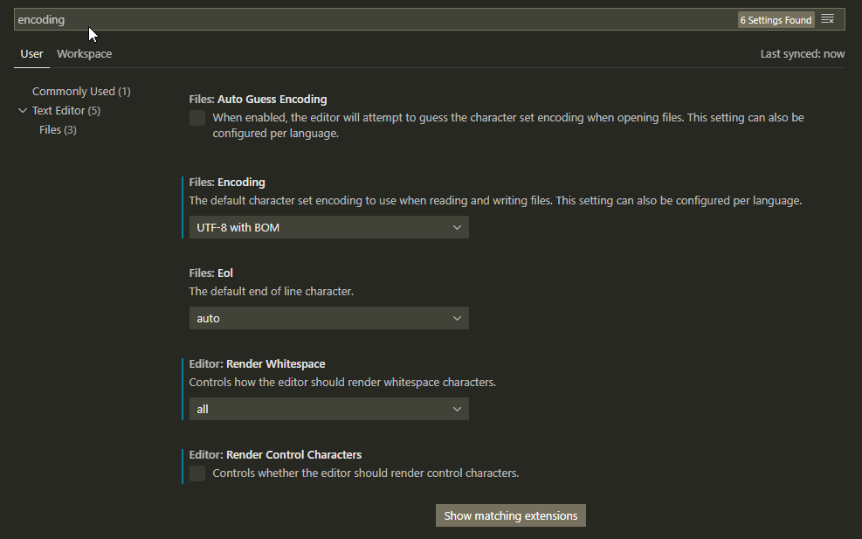862x539 pixels.
Task: Click Editor: Render Control Characters title
Action: pos(275,454)
